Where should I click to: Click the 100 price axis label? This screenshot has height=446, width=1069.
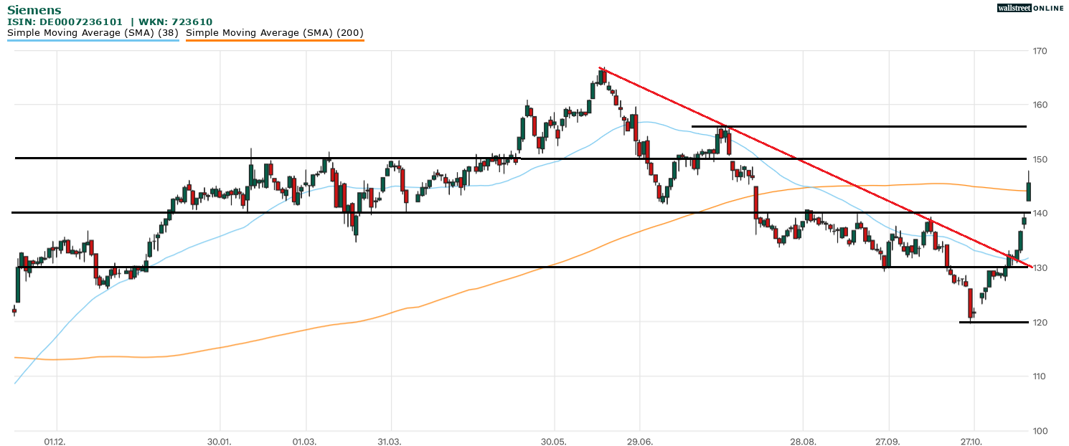[1040, 431]
